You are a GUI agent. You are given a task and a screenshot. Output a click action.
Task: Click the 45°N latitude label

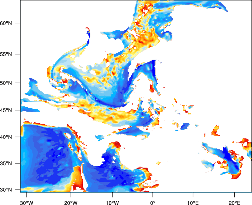[x=6, y=110]
